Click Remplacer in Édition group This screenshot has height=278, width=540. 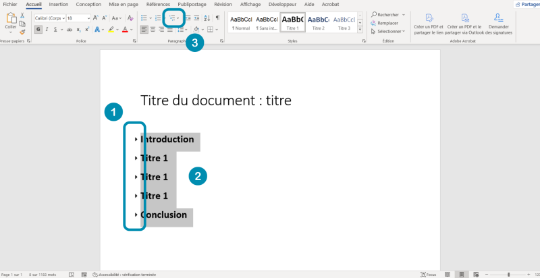[387, 23]
